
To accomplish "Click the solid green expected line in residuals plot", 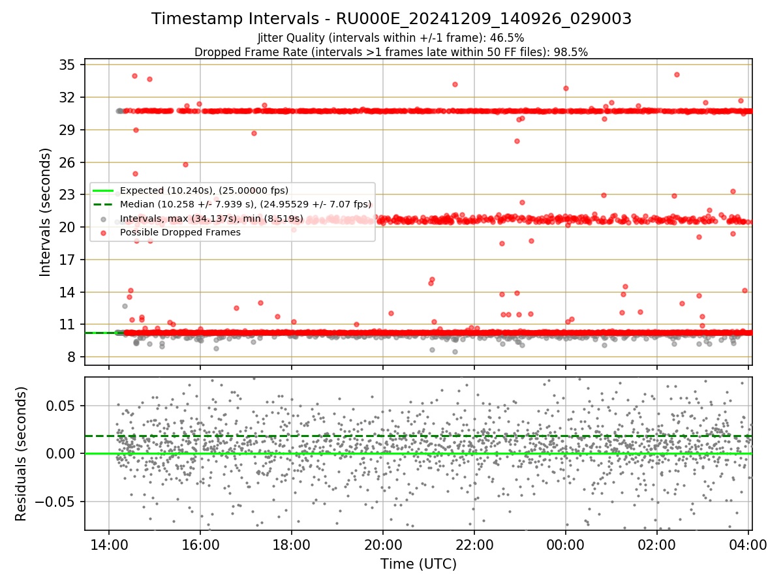I will pyautogui.click(x=418, y=453).
